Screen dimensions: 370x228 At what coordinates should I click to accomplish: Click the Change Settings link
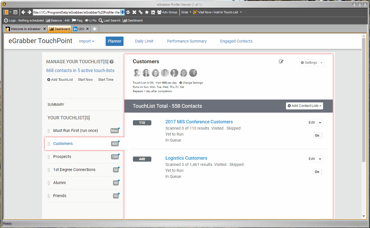tap(191, 83)
